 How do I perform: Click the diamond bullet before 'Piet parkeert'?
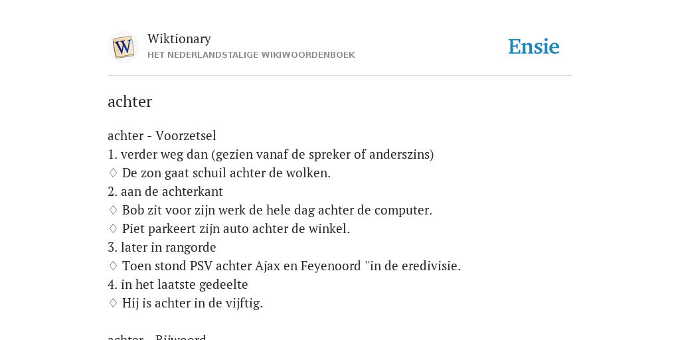[113, 228]
